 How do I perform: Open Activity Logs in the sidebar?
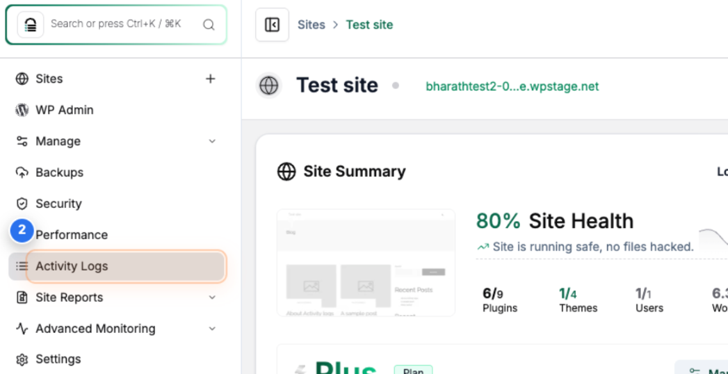pos(116,266)
